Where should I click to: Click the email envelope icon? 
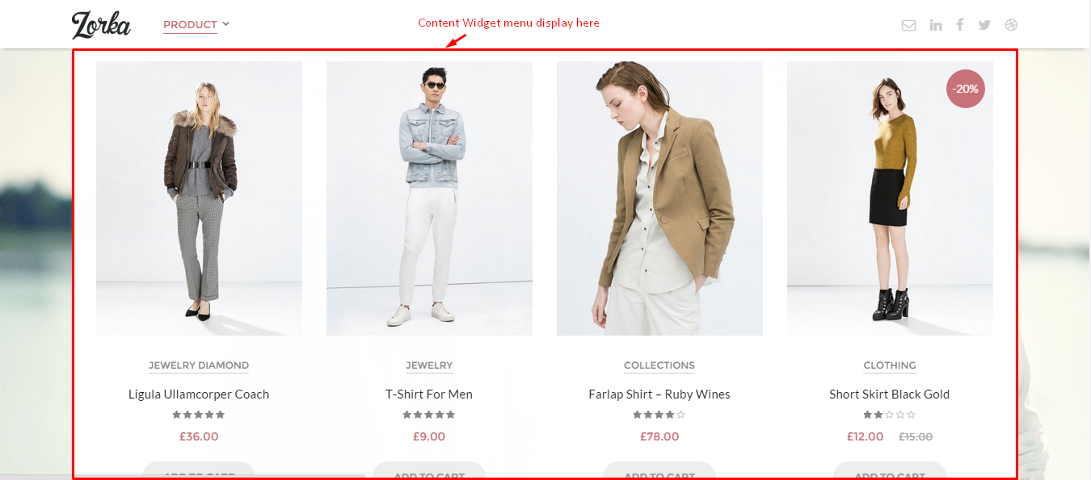[x=908, y=25]
